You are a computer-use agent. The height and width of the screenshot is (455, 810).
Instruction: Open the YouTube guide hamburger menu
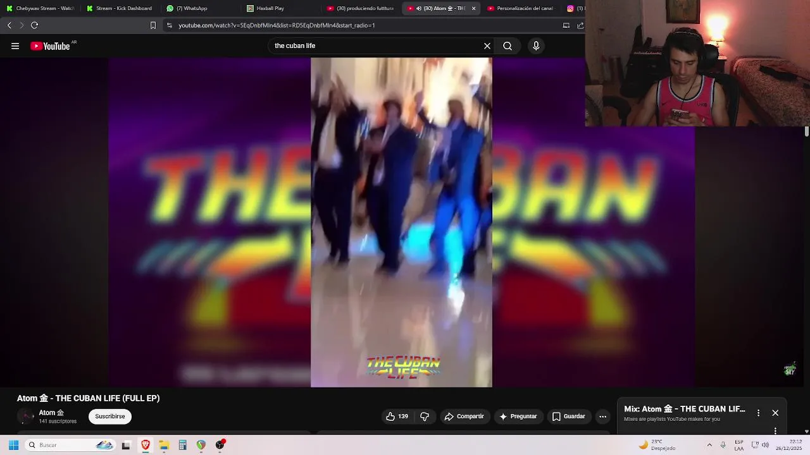(15, 46)
